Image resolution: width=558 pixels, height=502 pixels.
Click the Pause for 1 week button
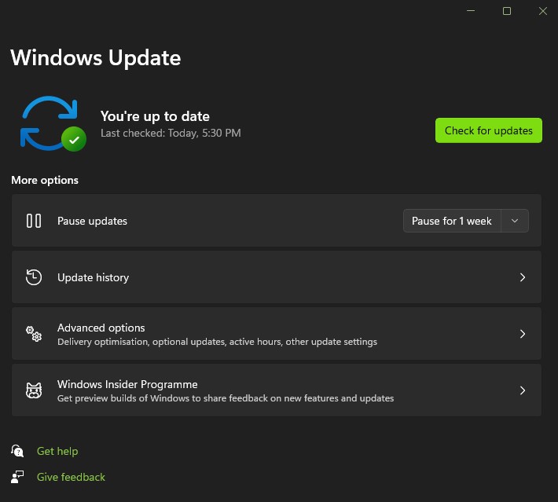pyautogui.click(x=452, y=221)
